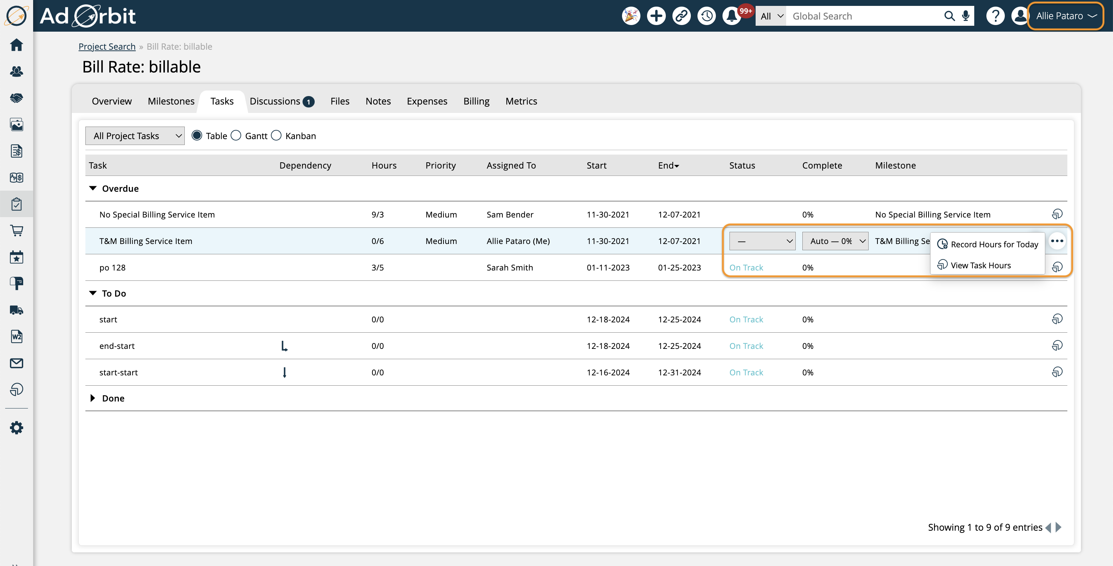
Task: Select the Gantt view radio button
Action: tap(236, 136)
